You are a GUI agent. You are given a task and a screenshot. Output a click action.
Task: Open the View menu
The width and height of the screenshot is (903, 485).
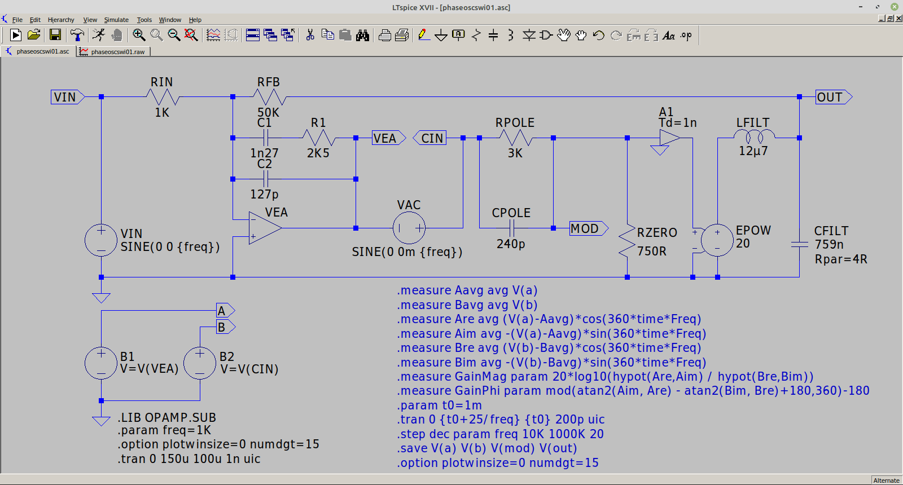click(90, 20)
